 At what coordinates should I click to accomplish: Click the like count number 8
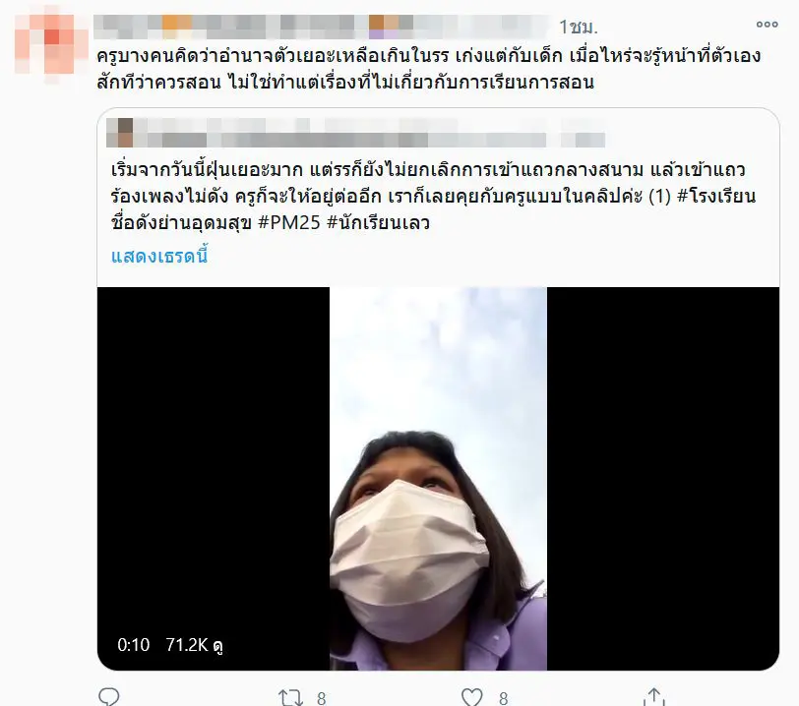tap(504, 698)
